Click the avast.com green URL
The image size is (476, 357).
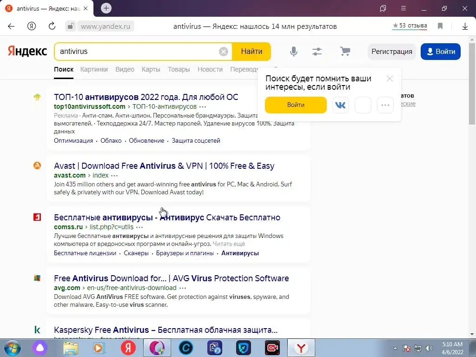pyautogui.click(x=70, y=175)
